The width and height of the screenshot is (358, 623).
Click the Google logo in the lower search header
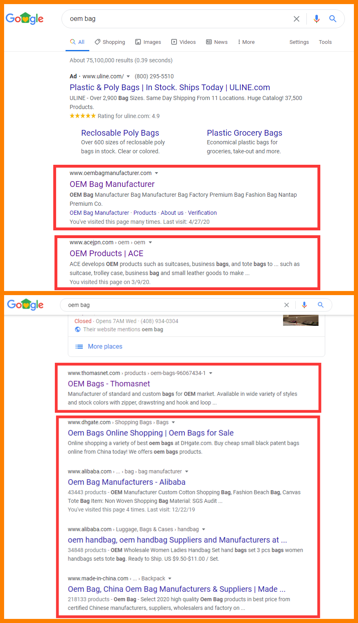tap(25, 305)
